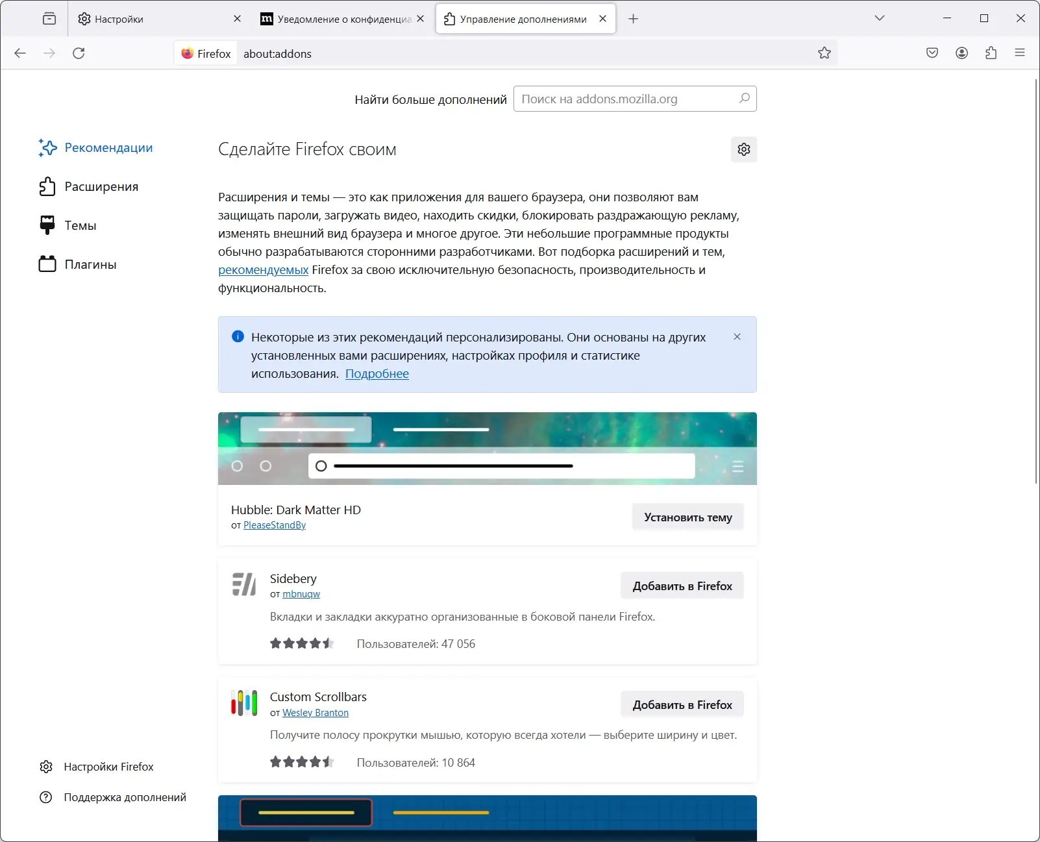Select the Рекомендации sidebar item
This screenshot has height=842, width=1040.
[x=109, y=147]
